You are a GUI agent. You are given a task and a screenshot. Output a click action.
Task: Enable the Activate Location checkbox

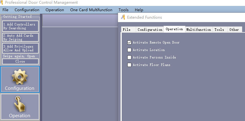coord(129,50)
